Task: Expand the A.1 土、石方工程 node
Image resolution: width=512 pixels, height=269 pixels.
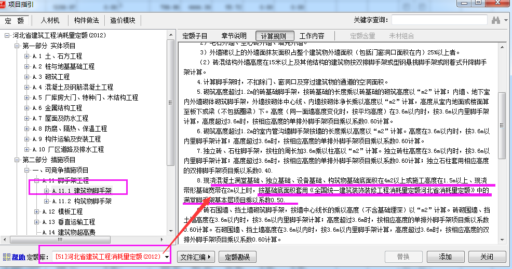Action: (x=27, y=56)
